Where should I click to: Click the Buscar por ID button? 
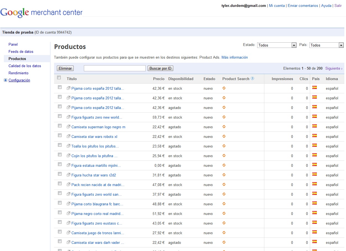click(x=161, y=68)
